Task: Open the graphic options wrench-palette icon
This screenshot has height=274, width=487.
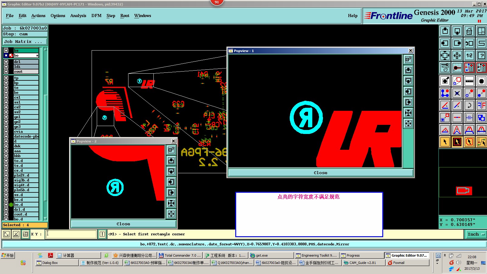Action: (445, 68)
